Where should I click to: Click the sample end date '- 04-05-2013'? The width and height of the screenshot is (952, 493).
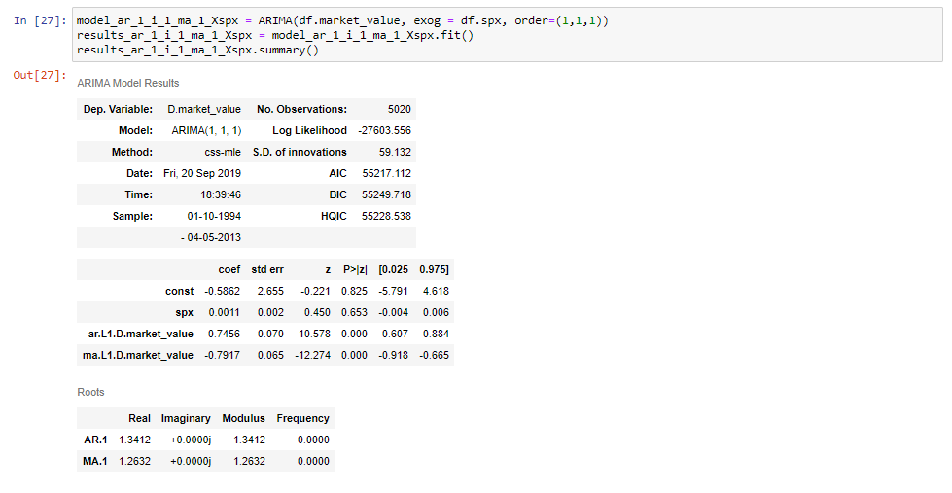pos(211,237)
